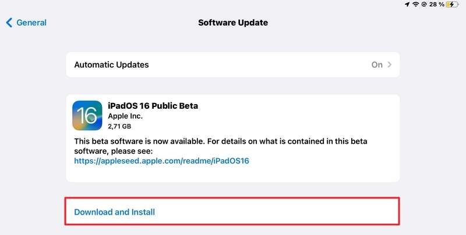Viewport: 466px width, 235px height.
Task: Tap the 28 % battery percentage
Action: click(x=436, y=4)
